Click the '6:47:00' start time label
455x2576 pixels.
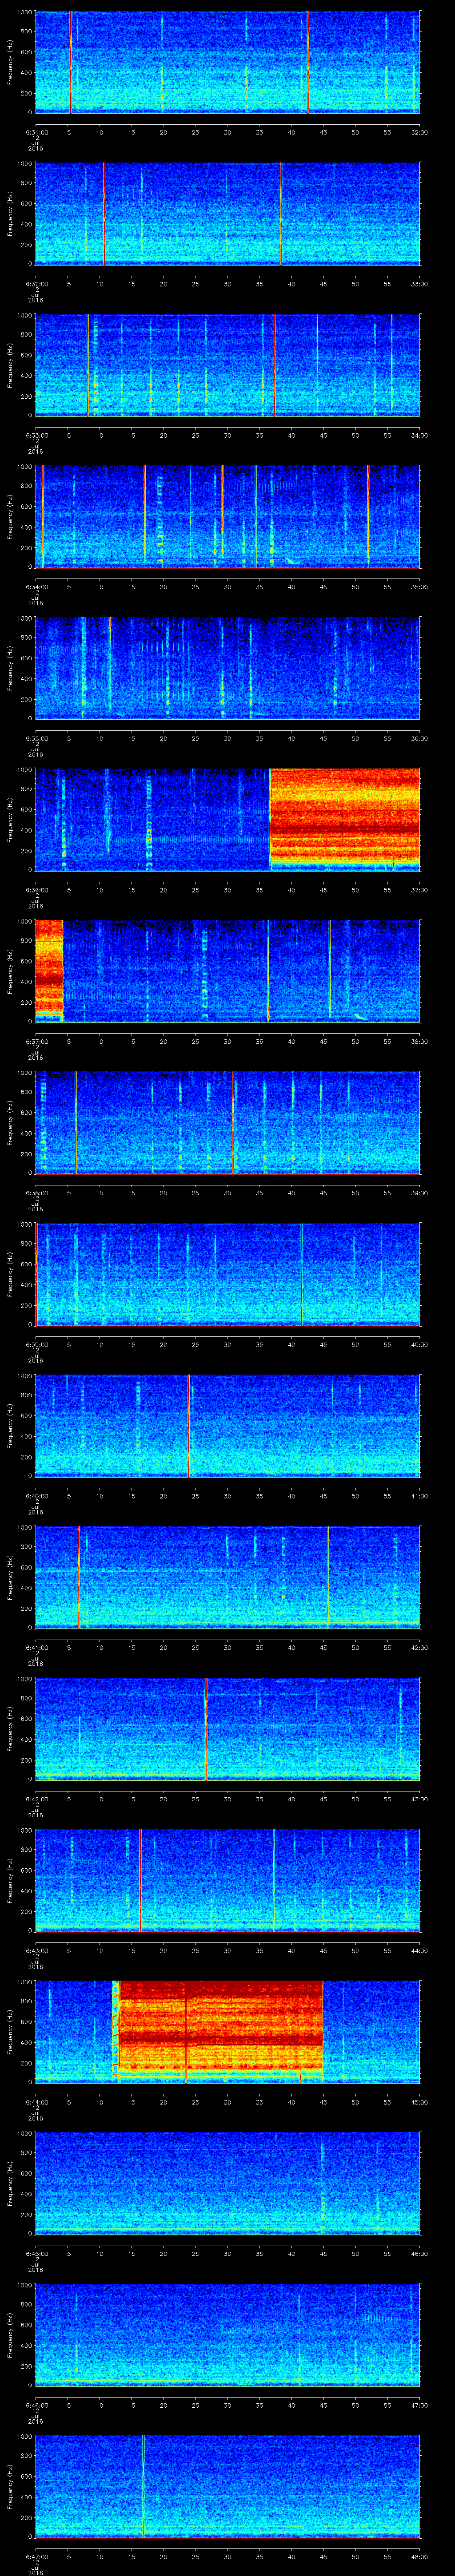coord(36,2556)
